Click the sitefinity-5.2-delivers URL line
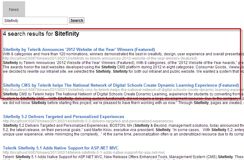This screenshot has width=244, height=160. coord(88,121)
